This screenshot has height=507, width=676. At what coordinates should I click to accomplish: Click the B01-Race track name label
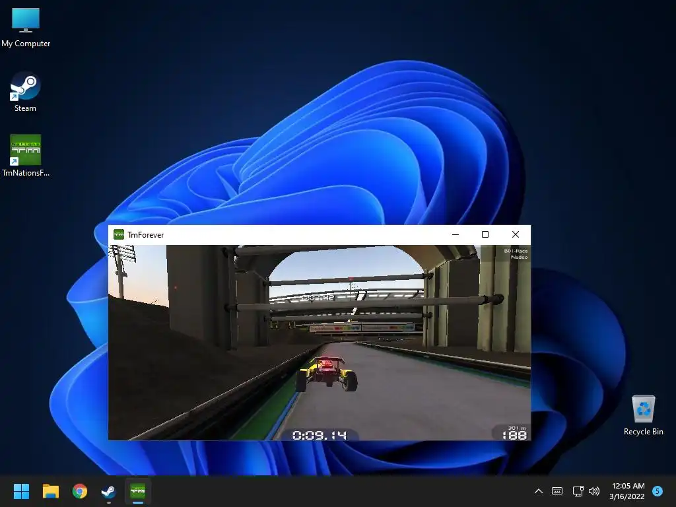point(516,251)
